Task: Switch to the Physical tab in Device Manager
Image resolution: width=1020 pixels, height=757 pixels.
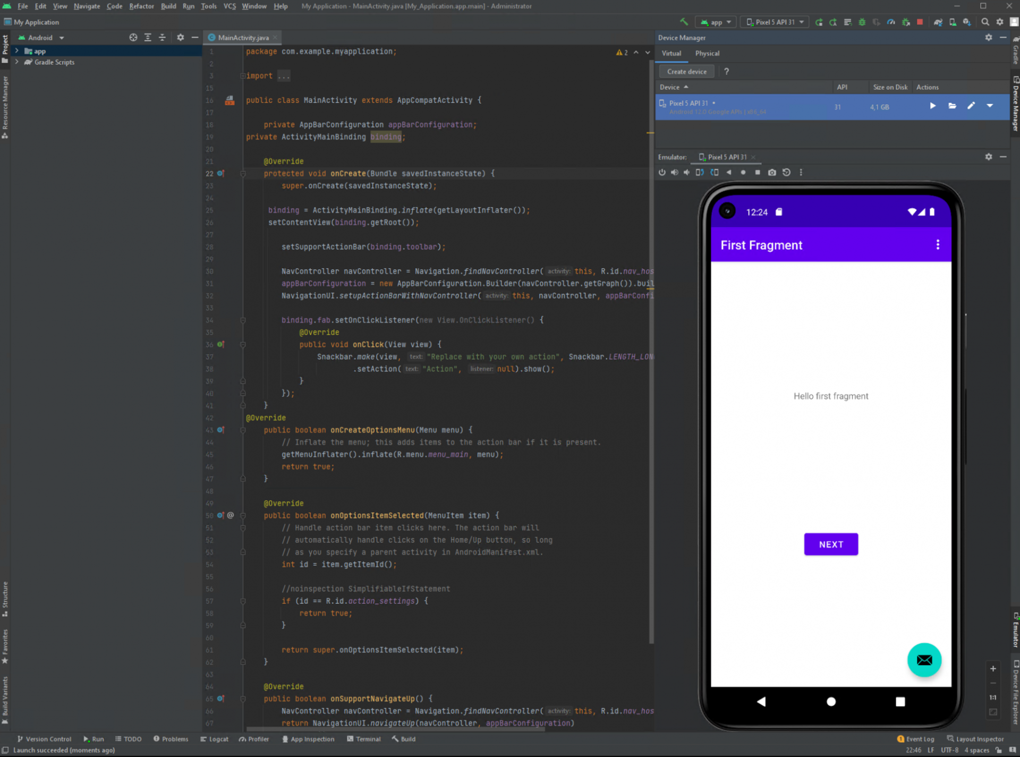Action: 707,53
